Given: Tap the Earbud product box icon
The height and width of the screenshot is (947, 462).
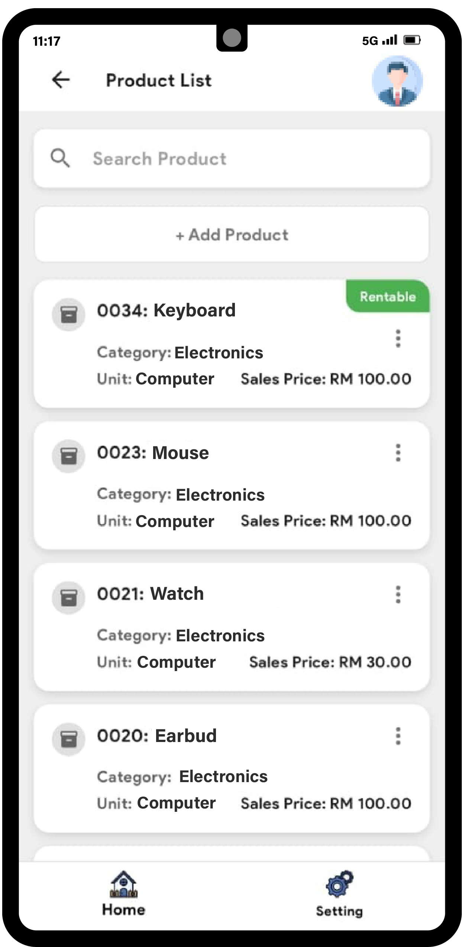Looking at the screenshot, I should [69, 739].
